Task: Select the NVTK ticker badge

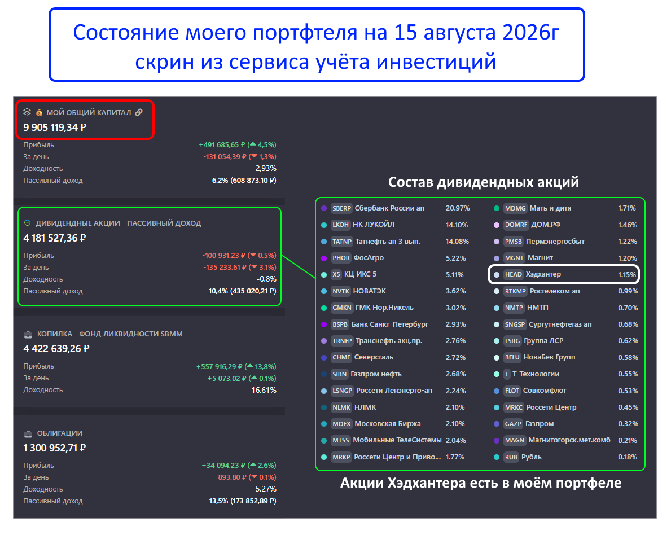Action: tap(341, 291)
